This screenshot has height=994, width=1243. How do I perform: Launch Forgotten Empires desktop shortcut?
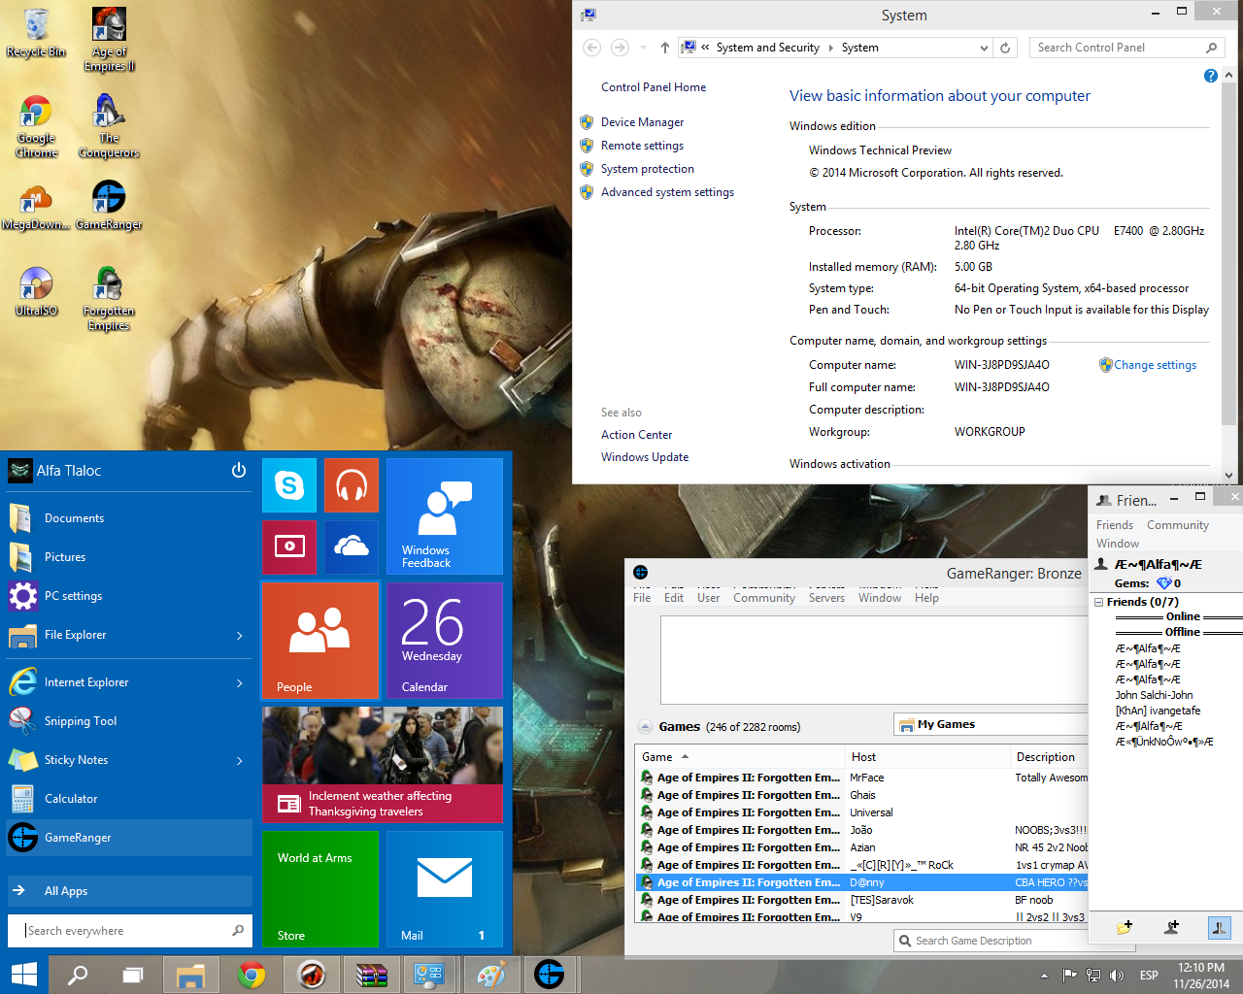[x=109, y=299]
